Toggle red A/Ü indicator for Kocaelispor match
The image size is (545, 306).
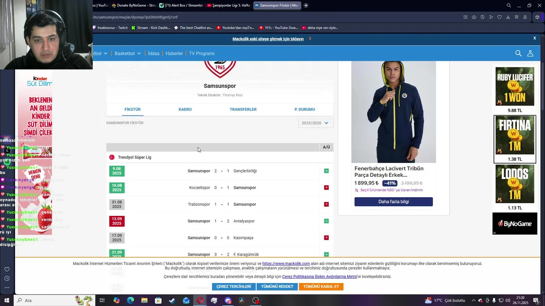pyautogui.click(x=327, y=187)
